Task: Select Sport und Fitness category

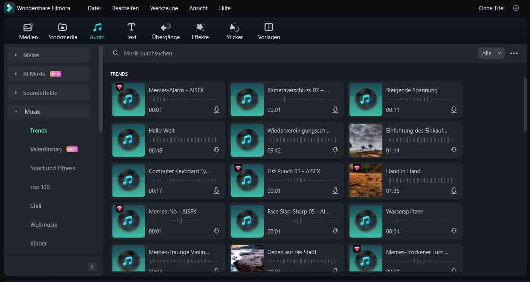Action: click(52, 168)
